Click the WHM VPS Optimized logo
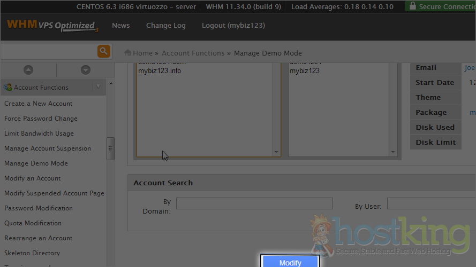Screen dimensions: 476x267 (x=52, y=26)
